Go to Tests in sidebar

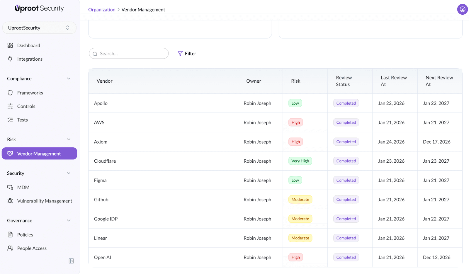pyautogui.click(x=22, y=120)
